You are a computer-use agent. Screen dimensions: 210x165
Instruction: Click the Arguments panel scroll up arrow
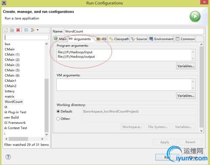pyautogui.click(x=201, y=45)
